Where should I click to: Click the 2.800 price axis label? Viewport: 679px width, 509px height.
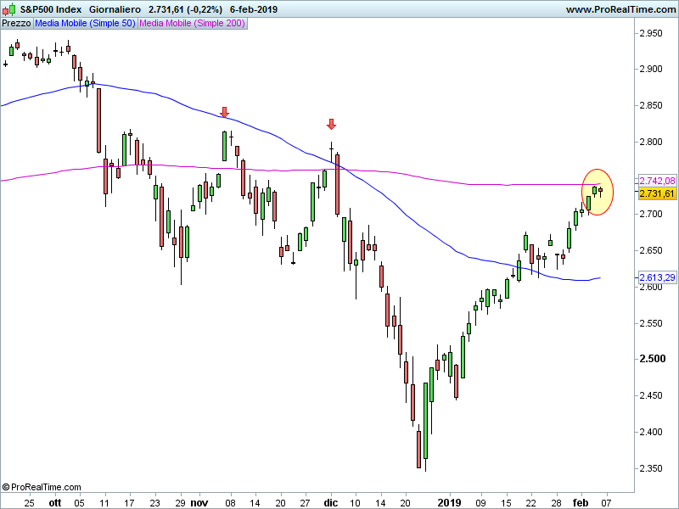651,142
